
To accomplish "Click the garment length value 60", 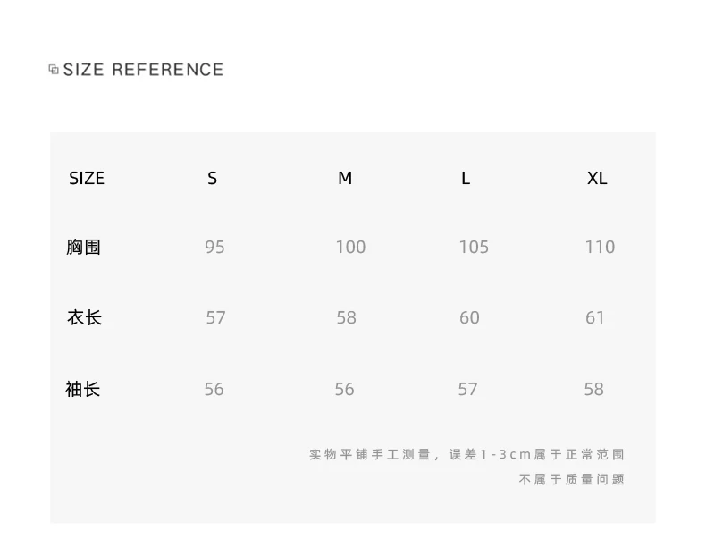I will (469, 318).
